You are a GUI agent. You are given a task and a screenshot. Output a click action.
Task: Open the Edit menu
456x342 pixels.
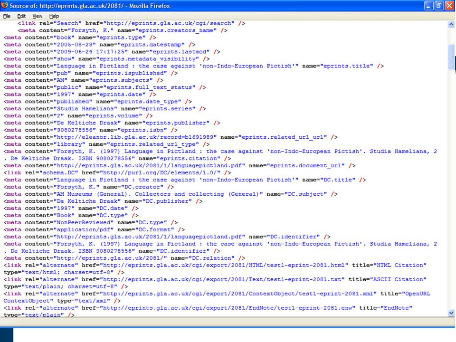(x=21, y=16)
